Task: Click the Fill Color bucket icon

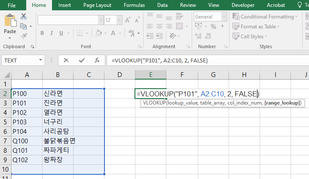Action: click(x=98, y=33)
